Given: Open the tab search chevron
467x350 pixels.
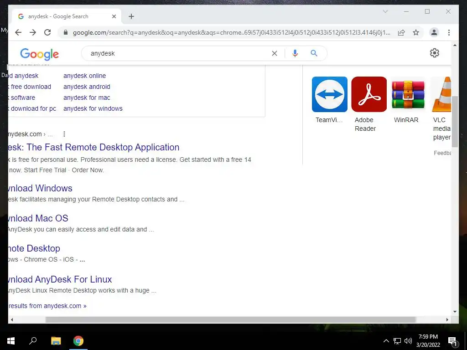Looking at the screenshot, I should click(x=385, y=11).
